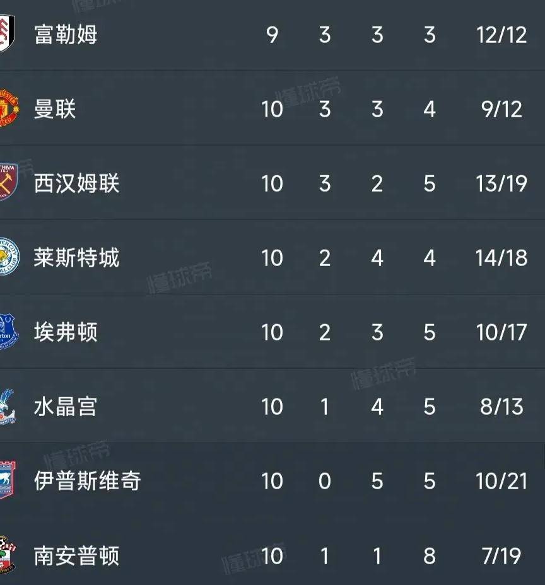
Task: Select the 莱斯特城 team name
Action: pyautogui.click(x=76, y=258)
